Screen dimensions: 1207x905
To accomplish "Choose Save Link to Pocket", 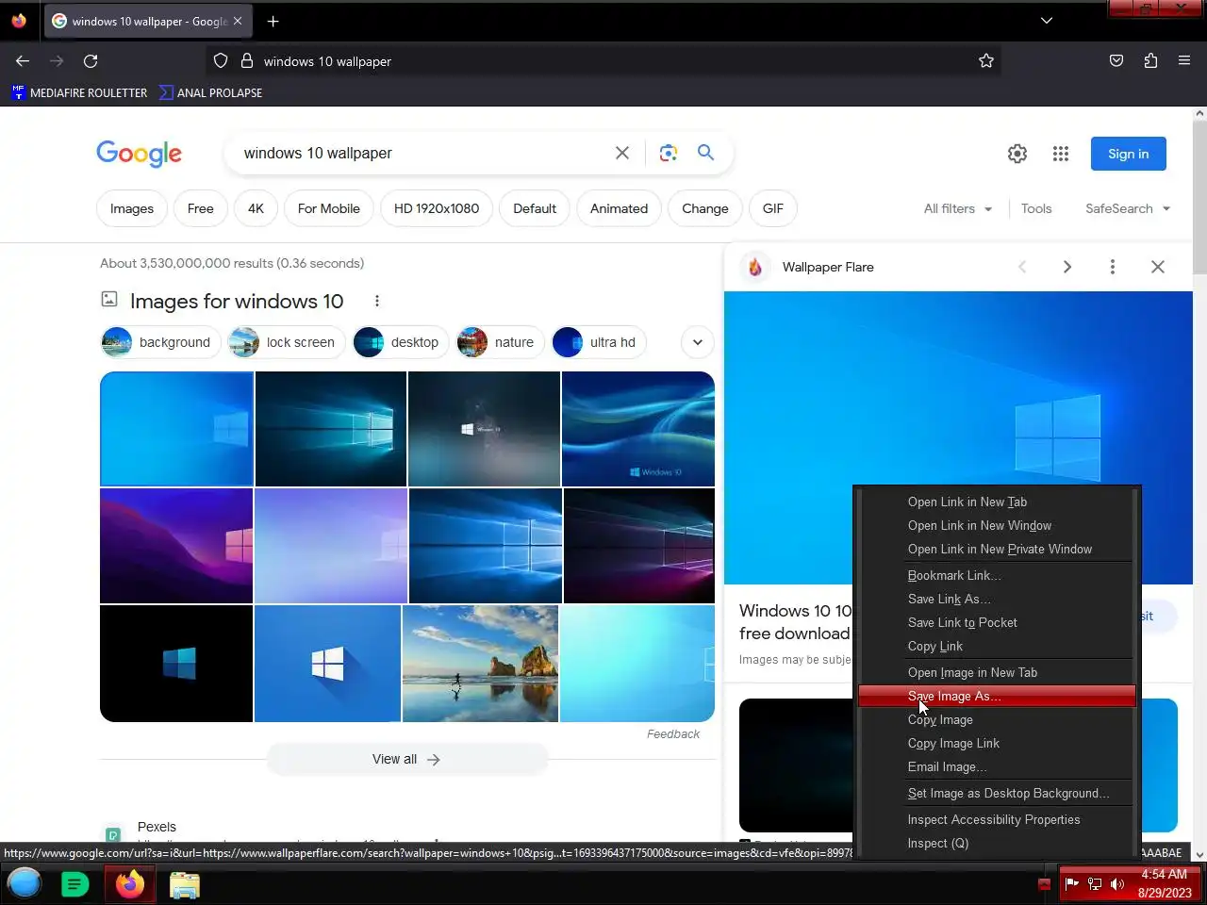I will [997, 622].
